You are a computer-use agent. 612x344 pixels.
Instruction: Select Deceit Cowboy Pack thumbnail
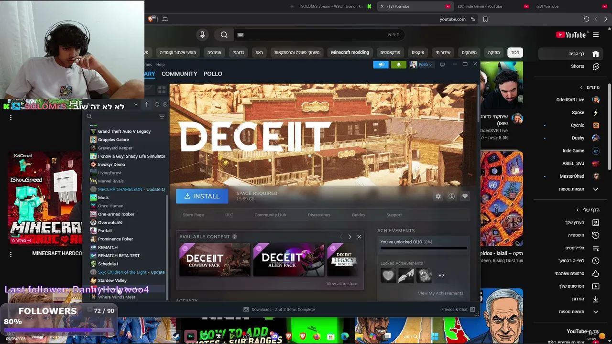point(215,260)
